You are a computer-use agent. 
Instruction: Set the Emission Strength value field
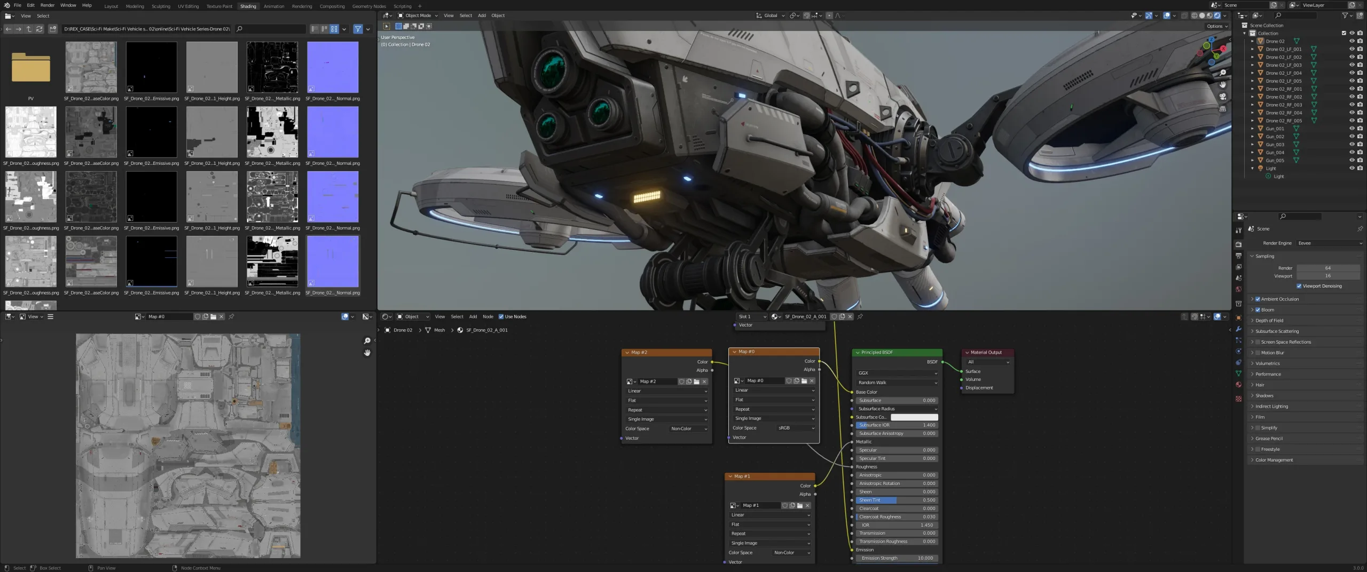click(x=897, y=558)
